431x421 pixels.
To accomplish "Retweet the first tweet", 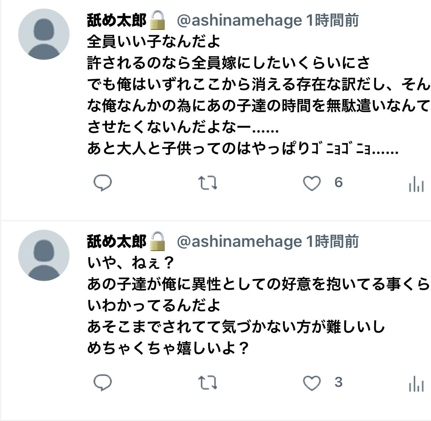I will pyautogui.click(x=207, y=183).
